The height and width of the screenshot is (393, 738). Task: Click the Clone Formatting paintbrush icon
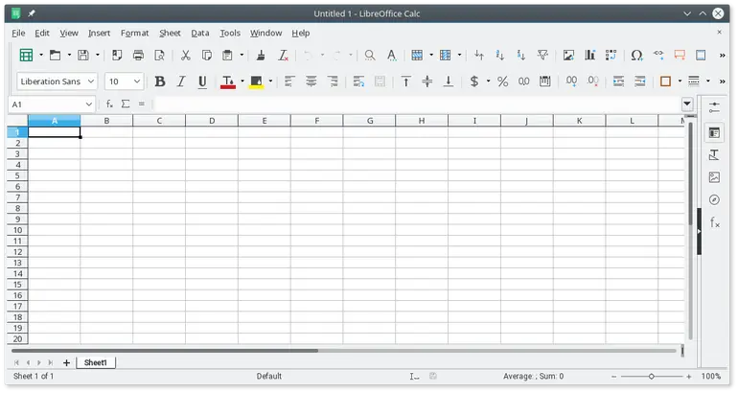[x=261, y=56]
